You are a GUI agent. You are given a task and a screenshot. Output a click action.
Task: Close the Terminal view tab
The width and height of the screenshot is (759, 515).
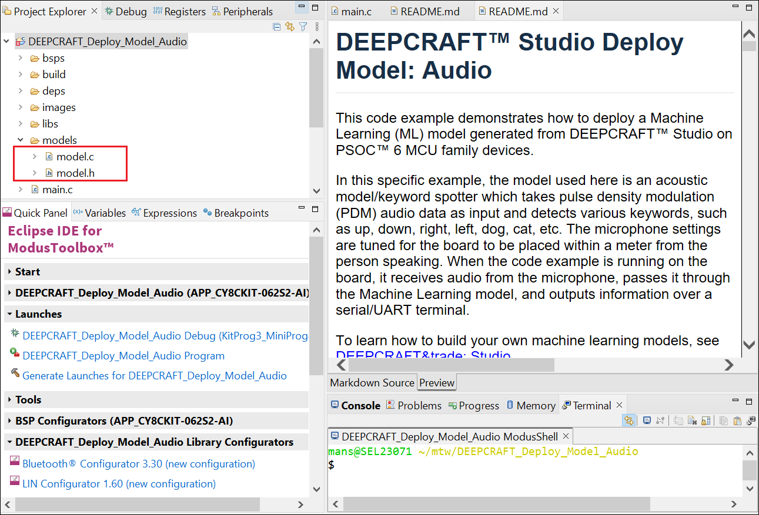[x=619, y=405]
